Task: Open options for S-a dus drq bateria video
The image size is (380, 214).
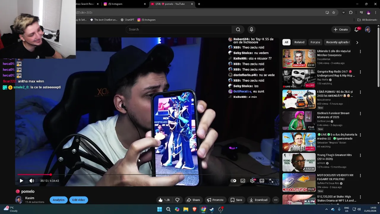Action: (360, 135)
